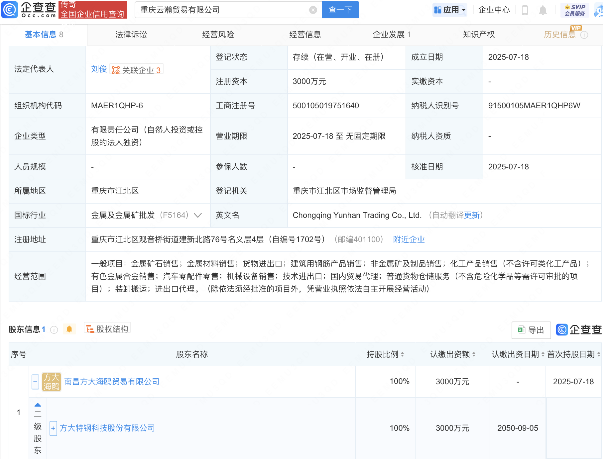This screenshot has width=603, height=459.
Task: Open 南昌方大海鸥贸易有限公司 link
Action: 112,382
